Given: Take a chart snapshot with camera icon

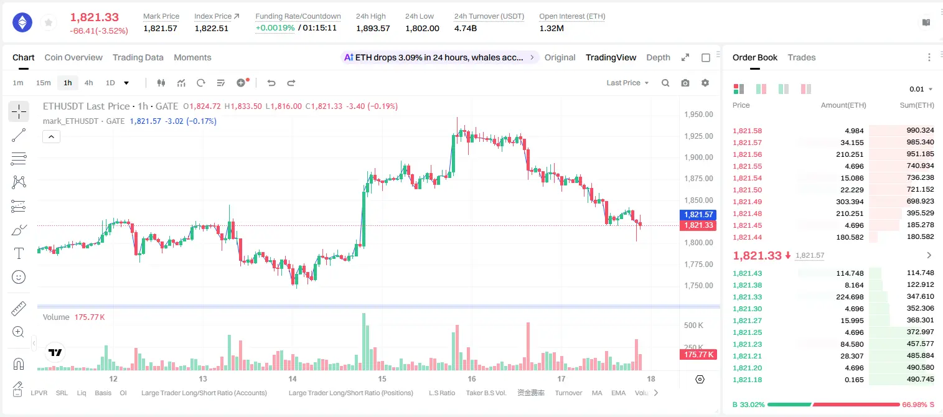Looking at the screenshot, I should pyautogui.click(x=685, y=83).
